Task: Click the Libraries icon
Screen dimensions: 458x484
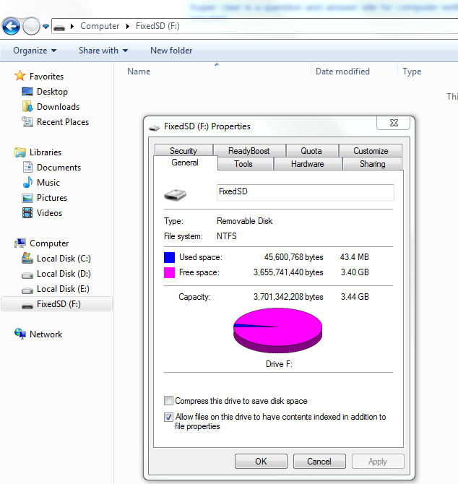Action: click(20, 152)
